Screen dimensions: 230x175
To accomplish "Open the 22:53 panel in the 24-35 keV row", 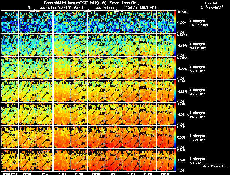I will coord(45,114).
